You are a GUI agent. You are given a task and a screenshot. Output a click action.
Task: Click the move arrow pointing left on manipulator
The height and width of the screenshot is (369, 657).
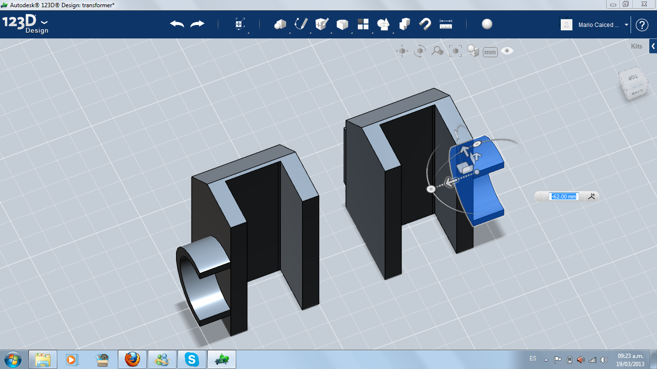(450, 182)
